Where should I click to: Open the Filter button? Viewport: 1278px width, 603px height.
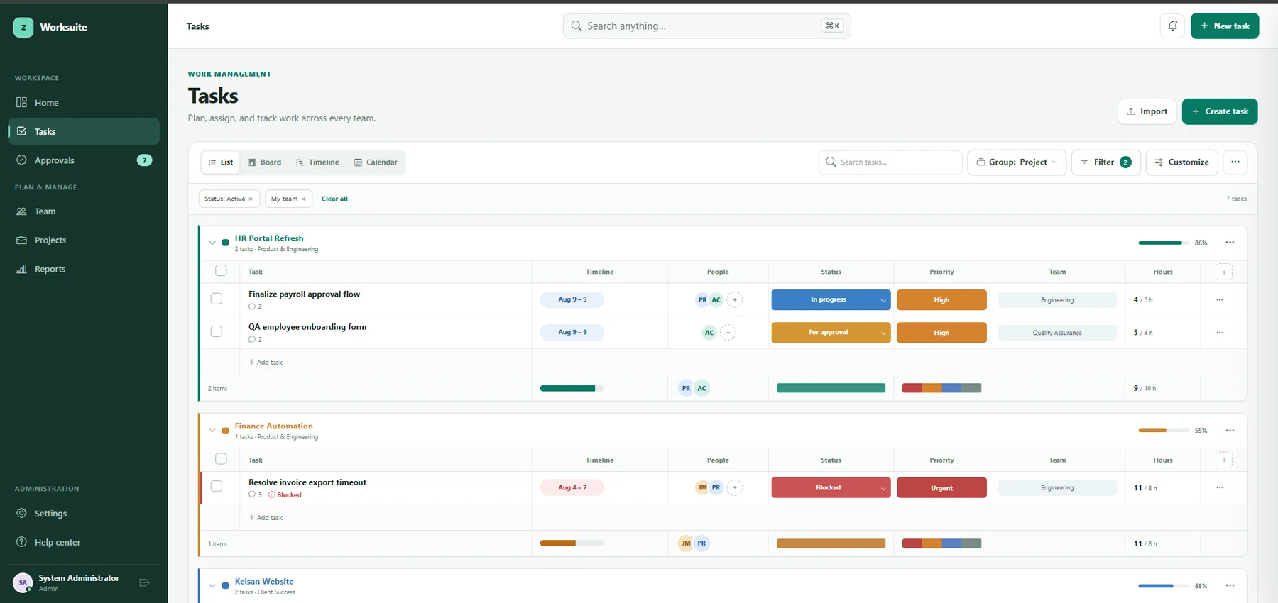[x=1105, y=162]
